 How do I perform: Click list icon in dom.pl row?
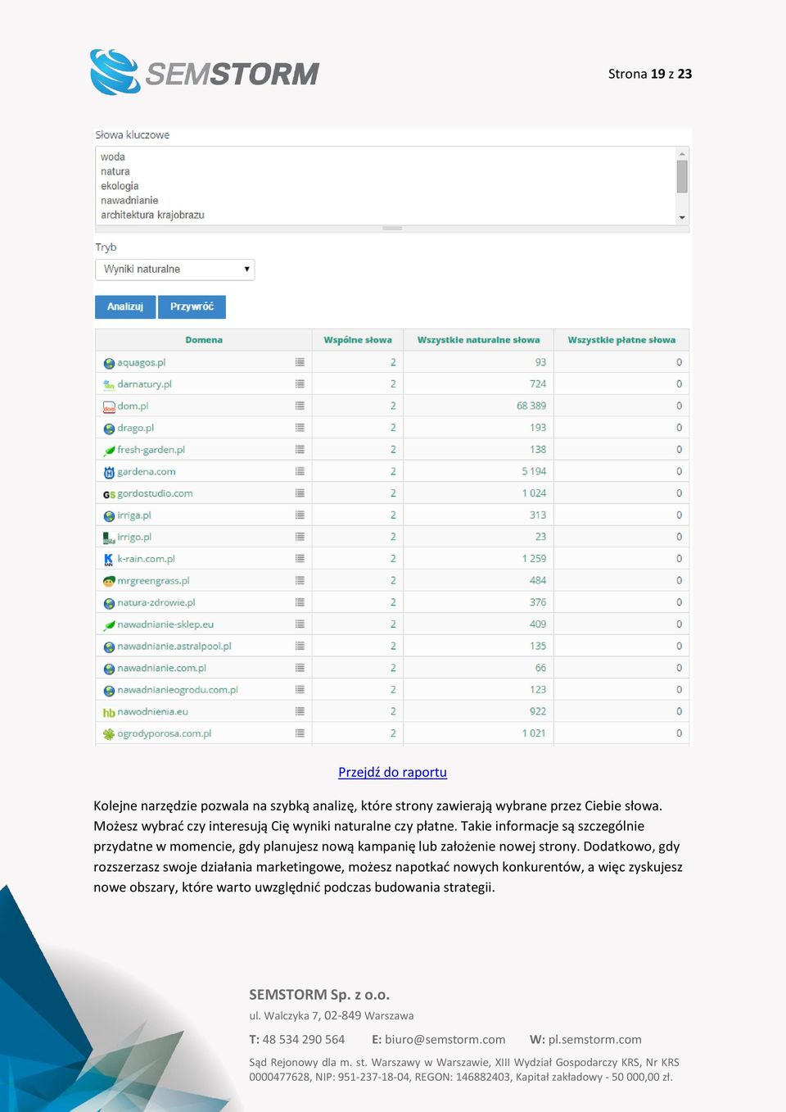click(x=300, y=406)
